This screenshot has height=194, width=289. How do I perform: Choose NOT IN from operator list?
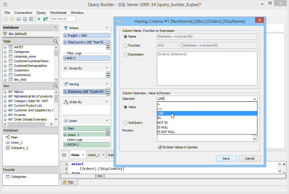pos(207,123)
